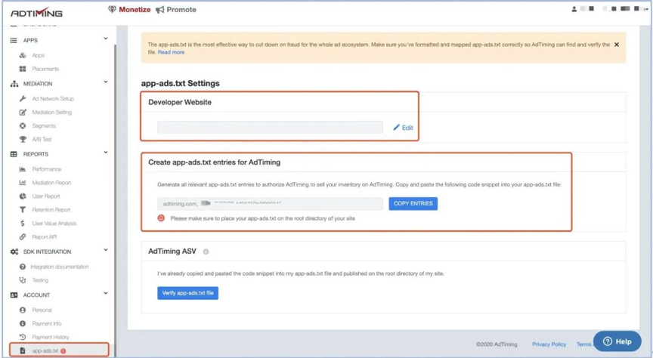
Task: Click the Payment History clock icon
Action: (x=23, y=337)
